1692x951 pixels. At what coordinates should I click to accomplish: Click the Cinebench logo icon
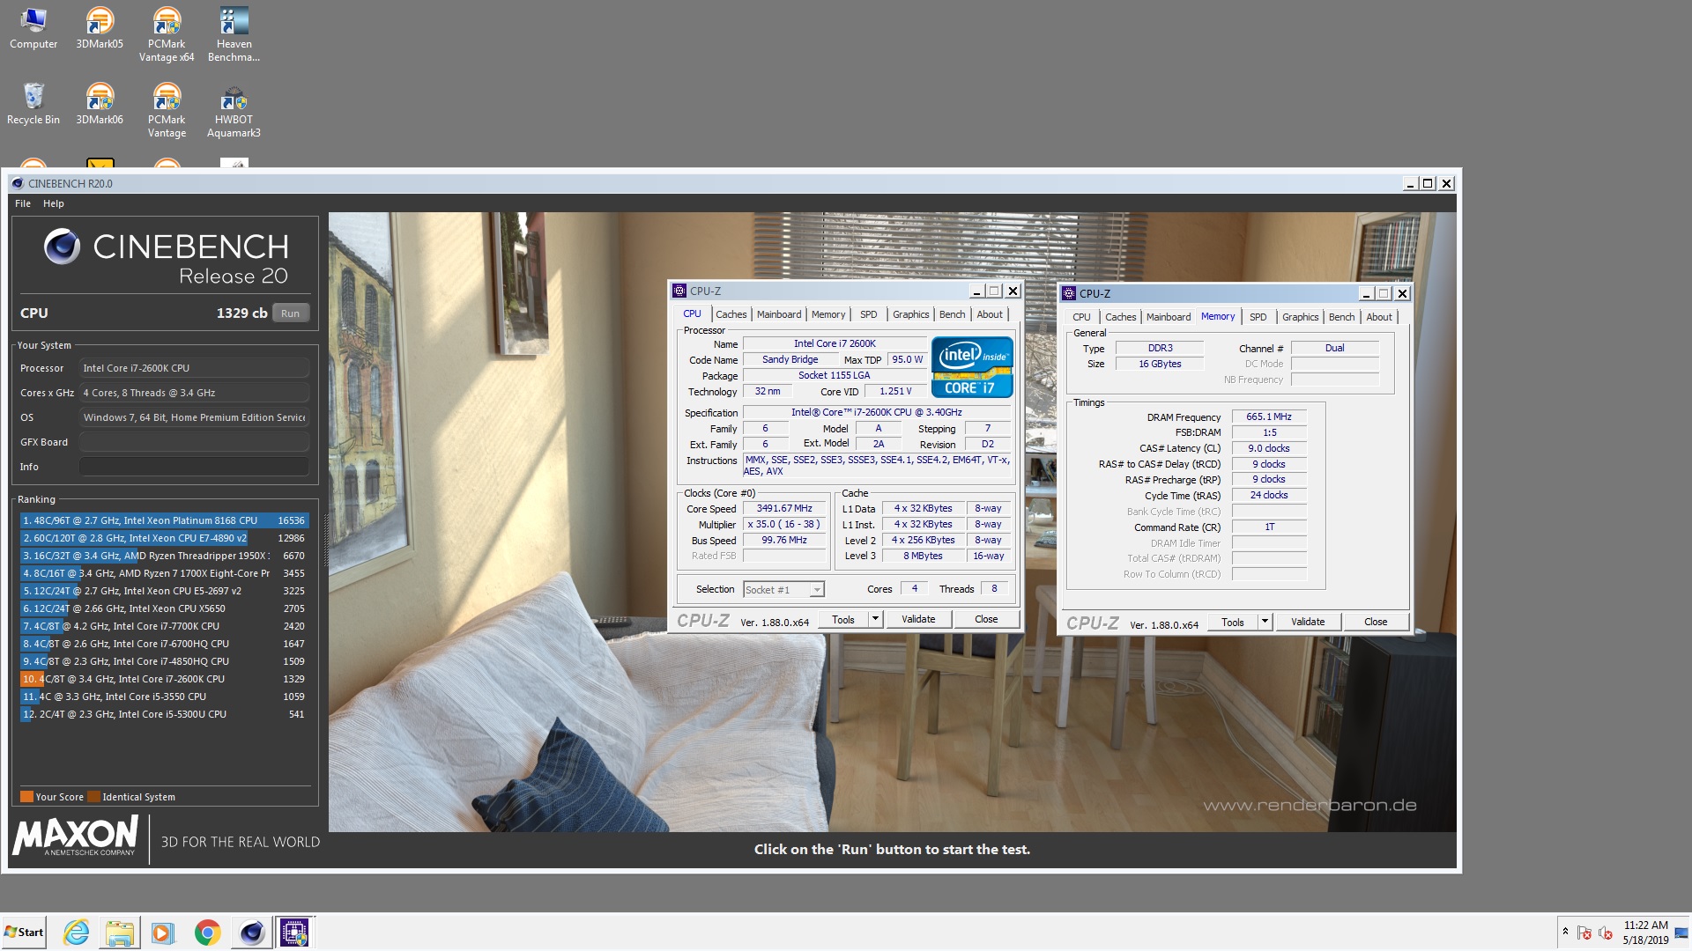[63, 247]
